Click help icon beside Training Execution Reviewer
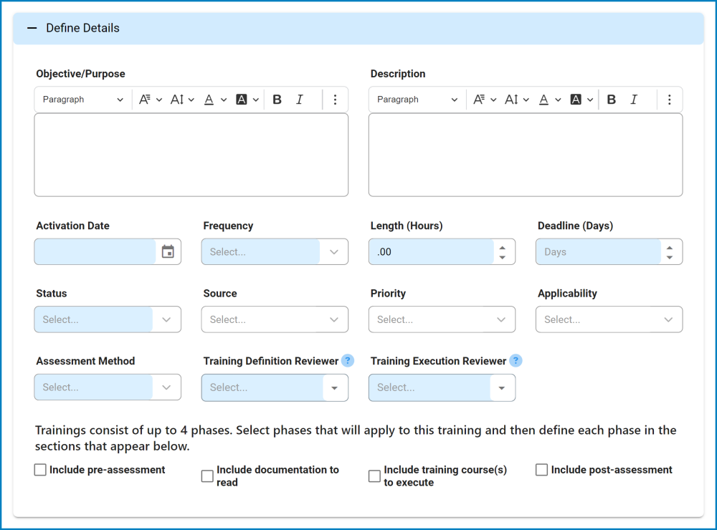 516,361
